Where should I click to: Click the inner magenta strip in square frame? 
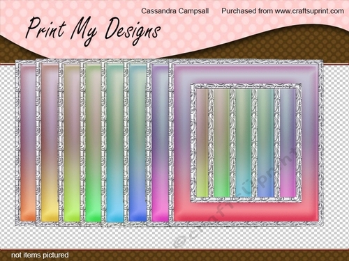pos(288,143)
